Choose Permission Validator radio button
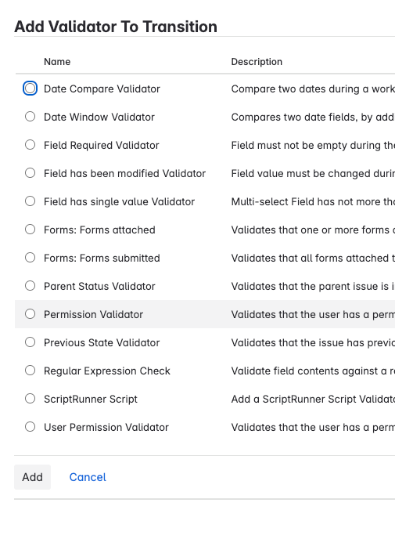This screenshot has width=395, height=539. coord(31,314)
